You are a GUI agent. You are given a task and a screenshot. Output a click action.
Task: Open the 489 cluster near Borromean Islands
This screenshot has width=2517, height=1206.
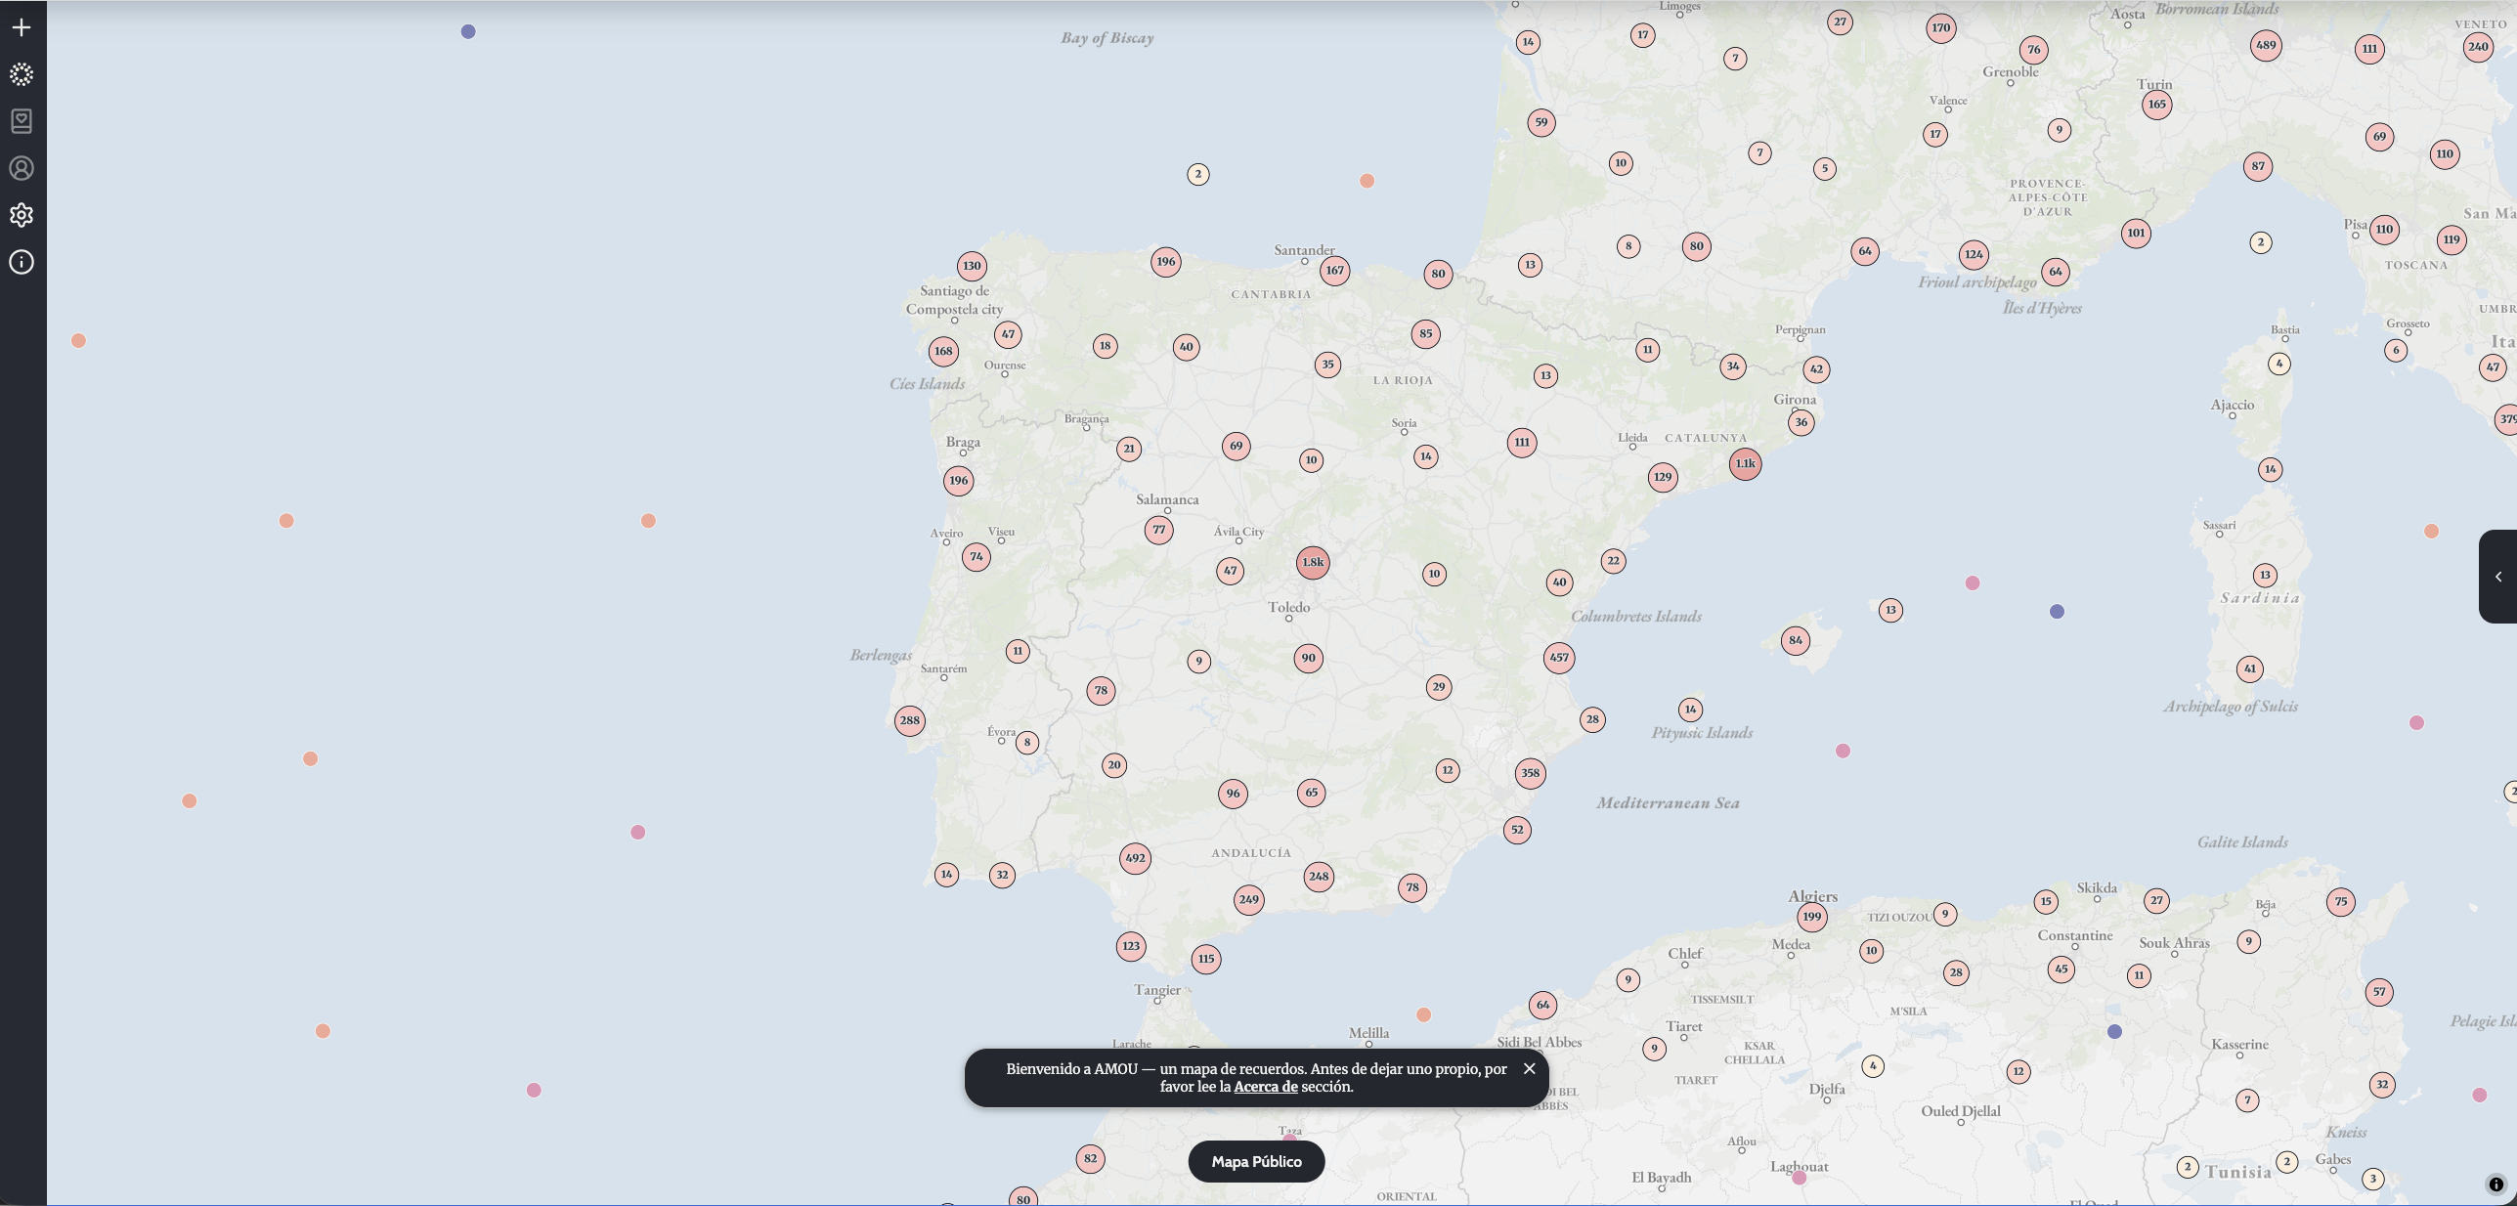2266,45
